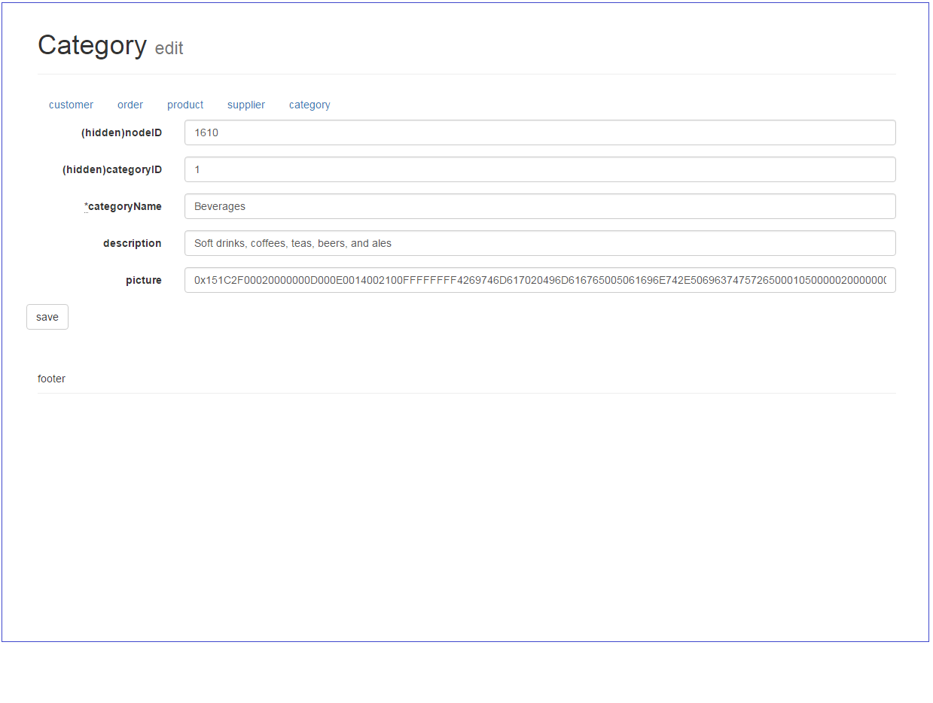Click the "picture" label
The height and width of the screenshot is (703, 933).
coord(144,280)
